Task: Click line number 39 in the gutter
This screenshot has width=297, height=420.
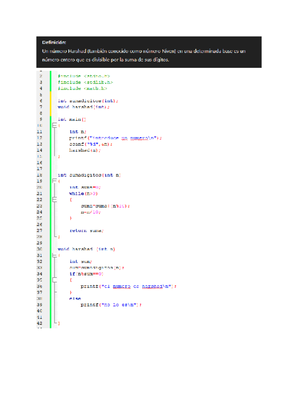Action: pyautogui.click(x=40, y=305)
